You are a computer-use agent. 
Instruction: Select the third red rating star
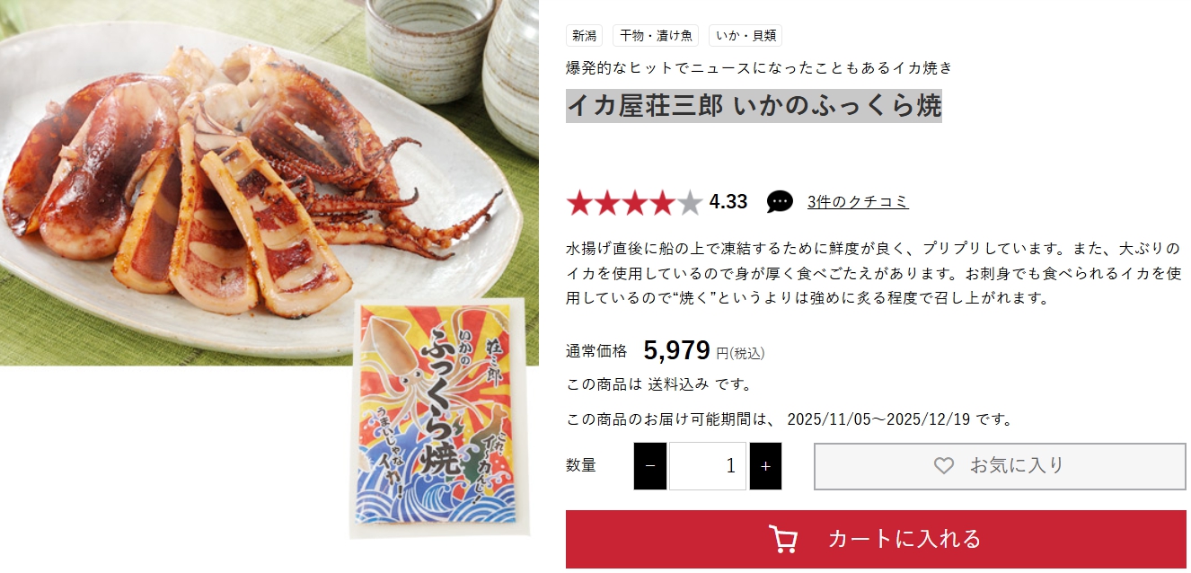(635, 203)
